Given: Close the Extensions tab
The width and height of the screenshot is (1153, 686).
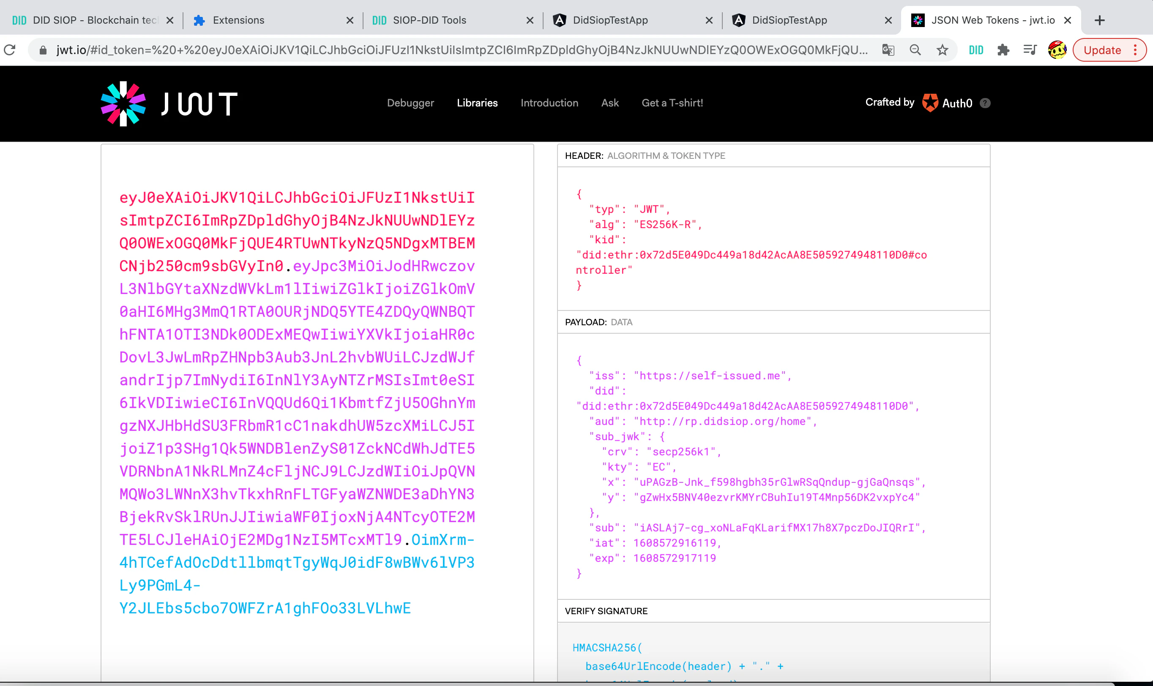Looking at the screenshot, I should point(350,20).
